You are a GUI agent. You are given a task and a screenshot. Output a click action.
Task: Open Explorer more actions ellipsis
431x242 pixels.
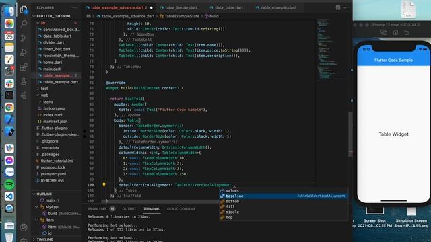click(x=75, y=8)
